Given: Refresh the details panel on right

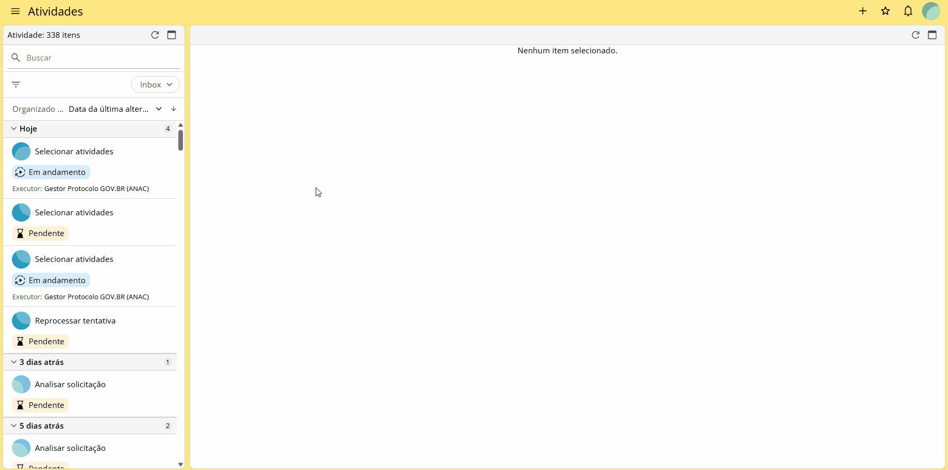Looking at the screenshot, I should pyautogui.click(x=915, y=35).
